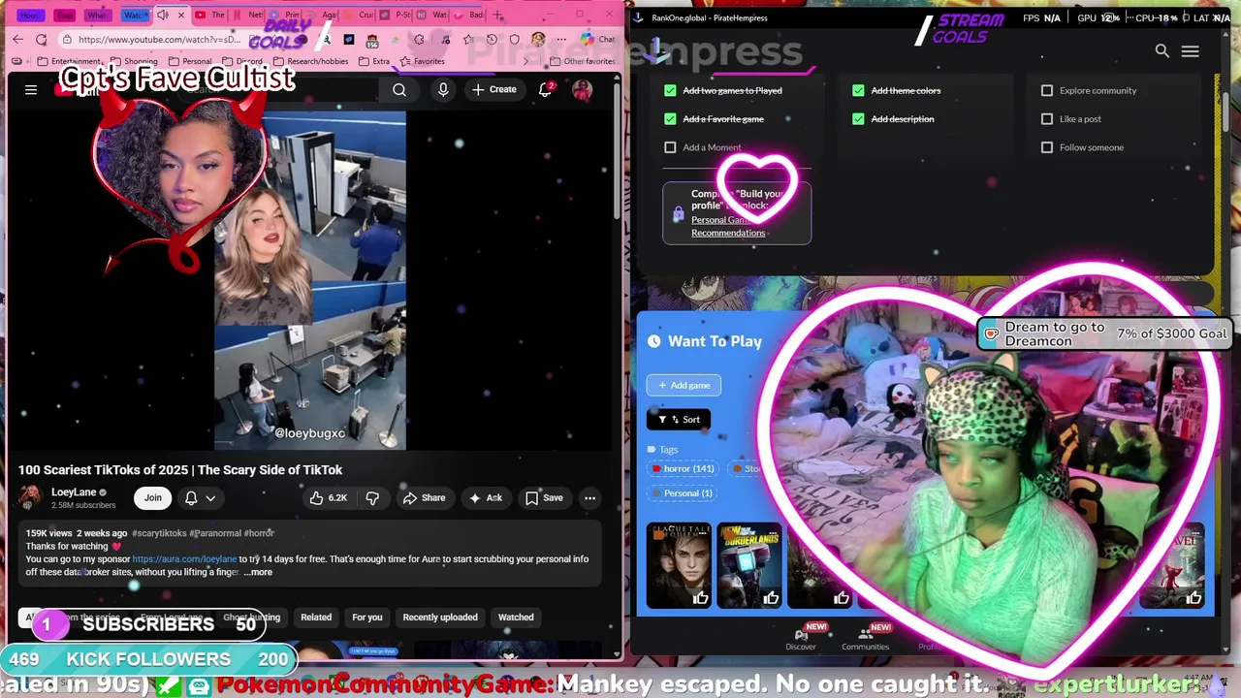Screen dimensions: 1241x698
Task: Toggle 'Add a Favorite game' checkbox
Action: tap(670, 119)
